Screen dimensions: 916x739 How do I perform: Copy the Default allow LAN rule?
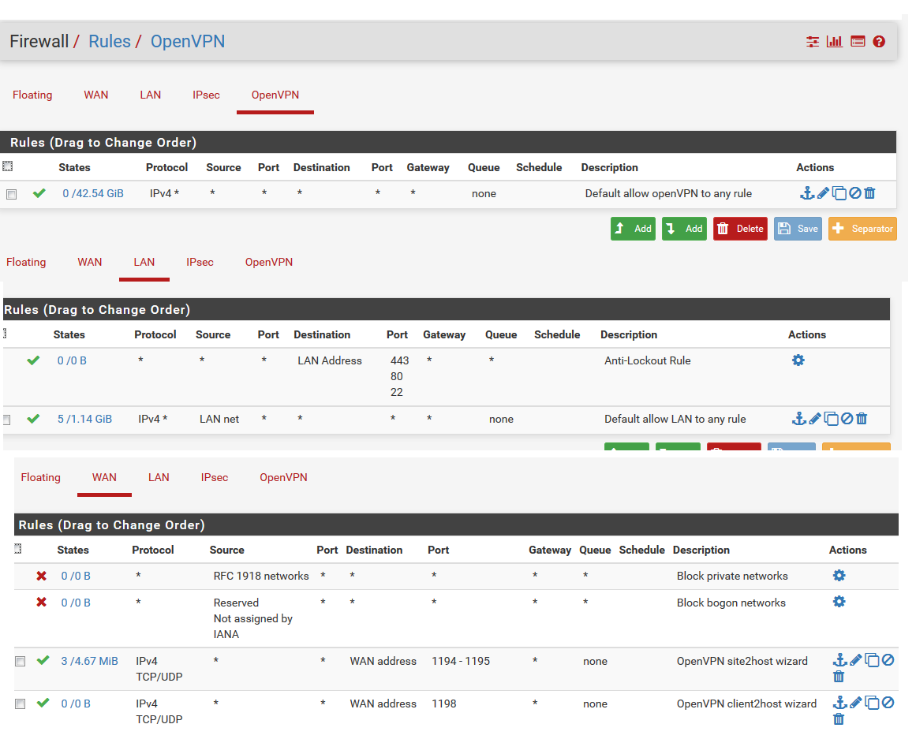pos(831,419)
